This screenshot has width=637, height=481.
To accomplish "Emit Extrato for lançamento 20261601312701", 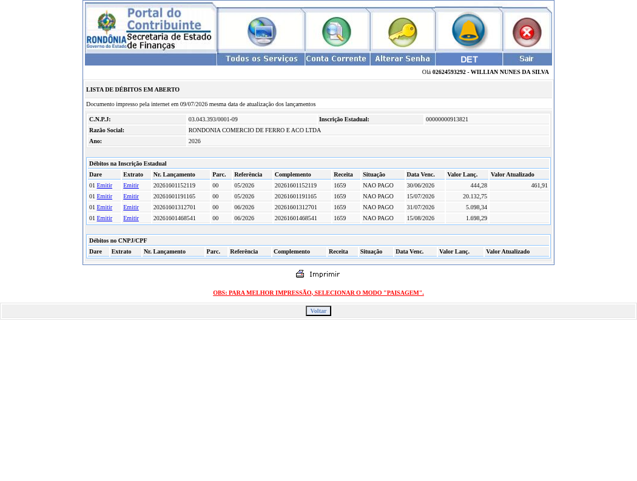I will coord(131,207).
